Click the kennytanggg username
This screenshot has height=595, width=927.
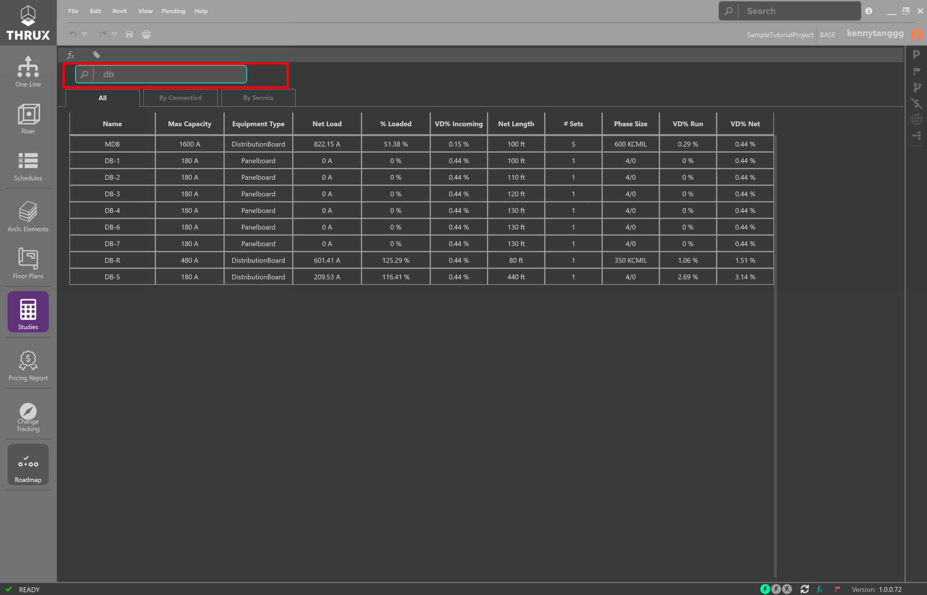[x=875, y=33]
